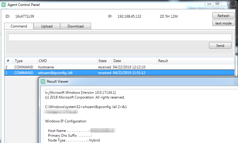Viewport: 238px width, 143px height.
Task: Minimize the Agent Control Panel window
Action: (209, 3)
